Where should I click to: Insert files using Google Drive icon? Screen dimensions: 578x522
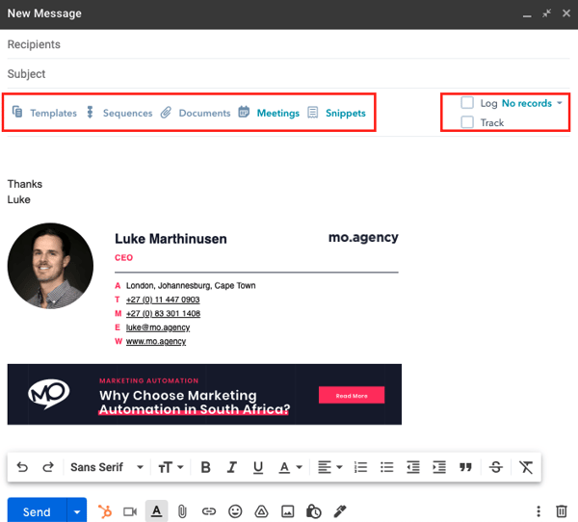261,511
